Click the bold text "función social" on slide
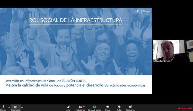This screenshot has width=193, height=111. coord(76,80)
